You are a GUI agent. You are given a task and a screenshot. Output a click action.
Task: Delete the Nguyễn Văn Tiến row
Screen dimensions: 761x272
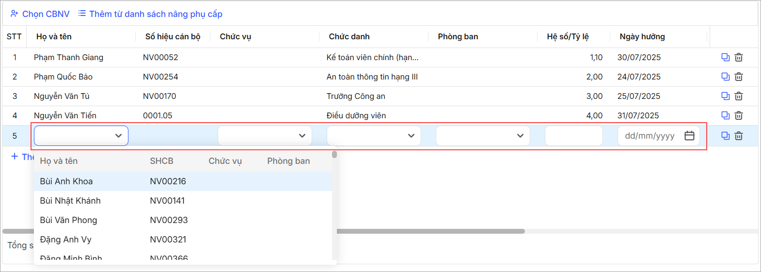[x=739, y=115]
